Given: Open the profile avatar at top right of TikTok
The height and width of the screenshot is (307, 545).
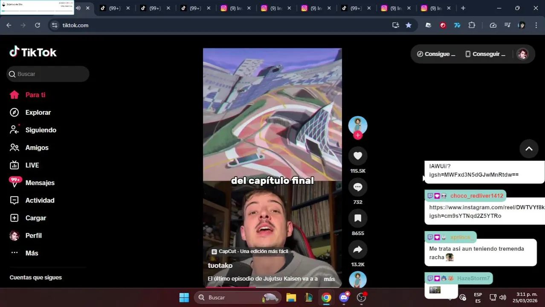Looking at the screenshot, I should [522, 54].
